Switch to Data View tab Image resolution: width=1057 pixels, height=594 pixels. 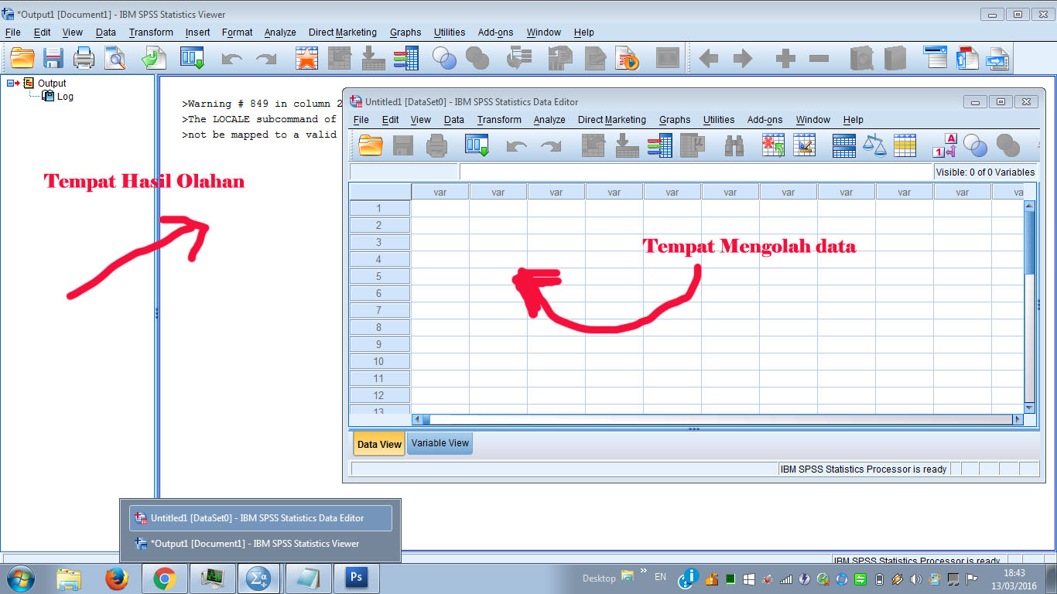pos(379,444)
